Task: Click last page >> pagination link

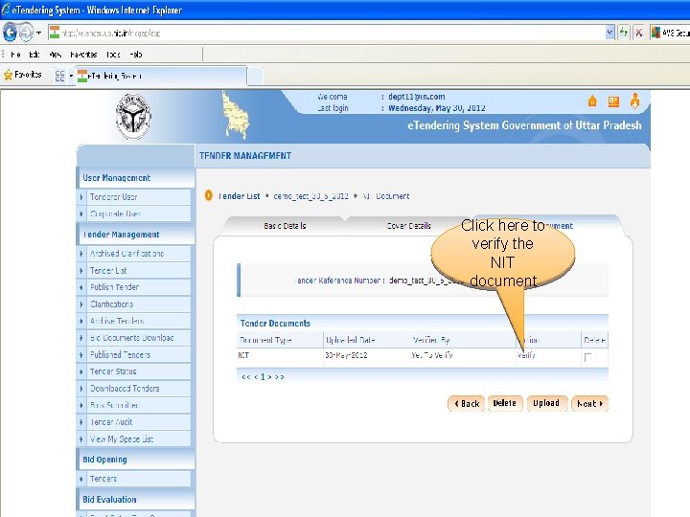Action: (280, 377)
